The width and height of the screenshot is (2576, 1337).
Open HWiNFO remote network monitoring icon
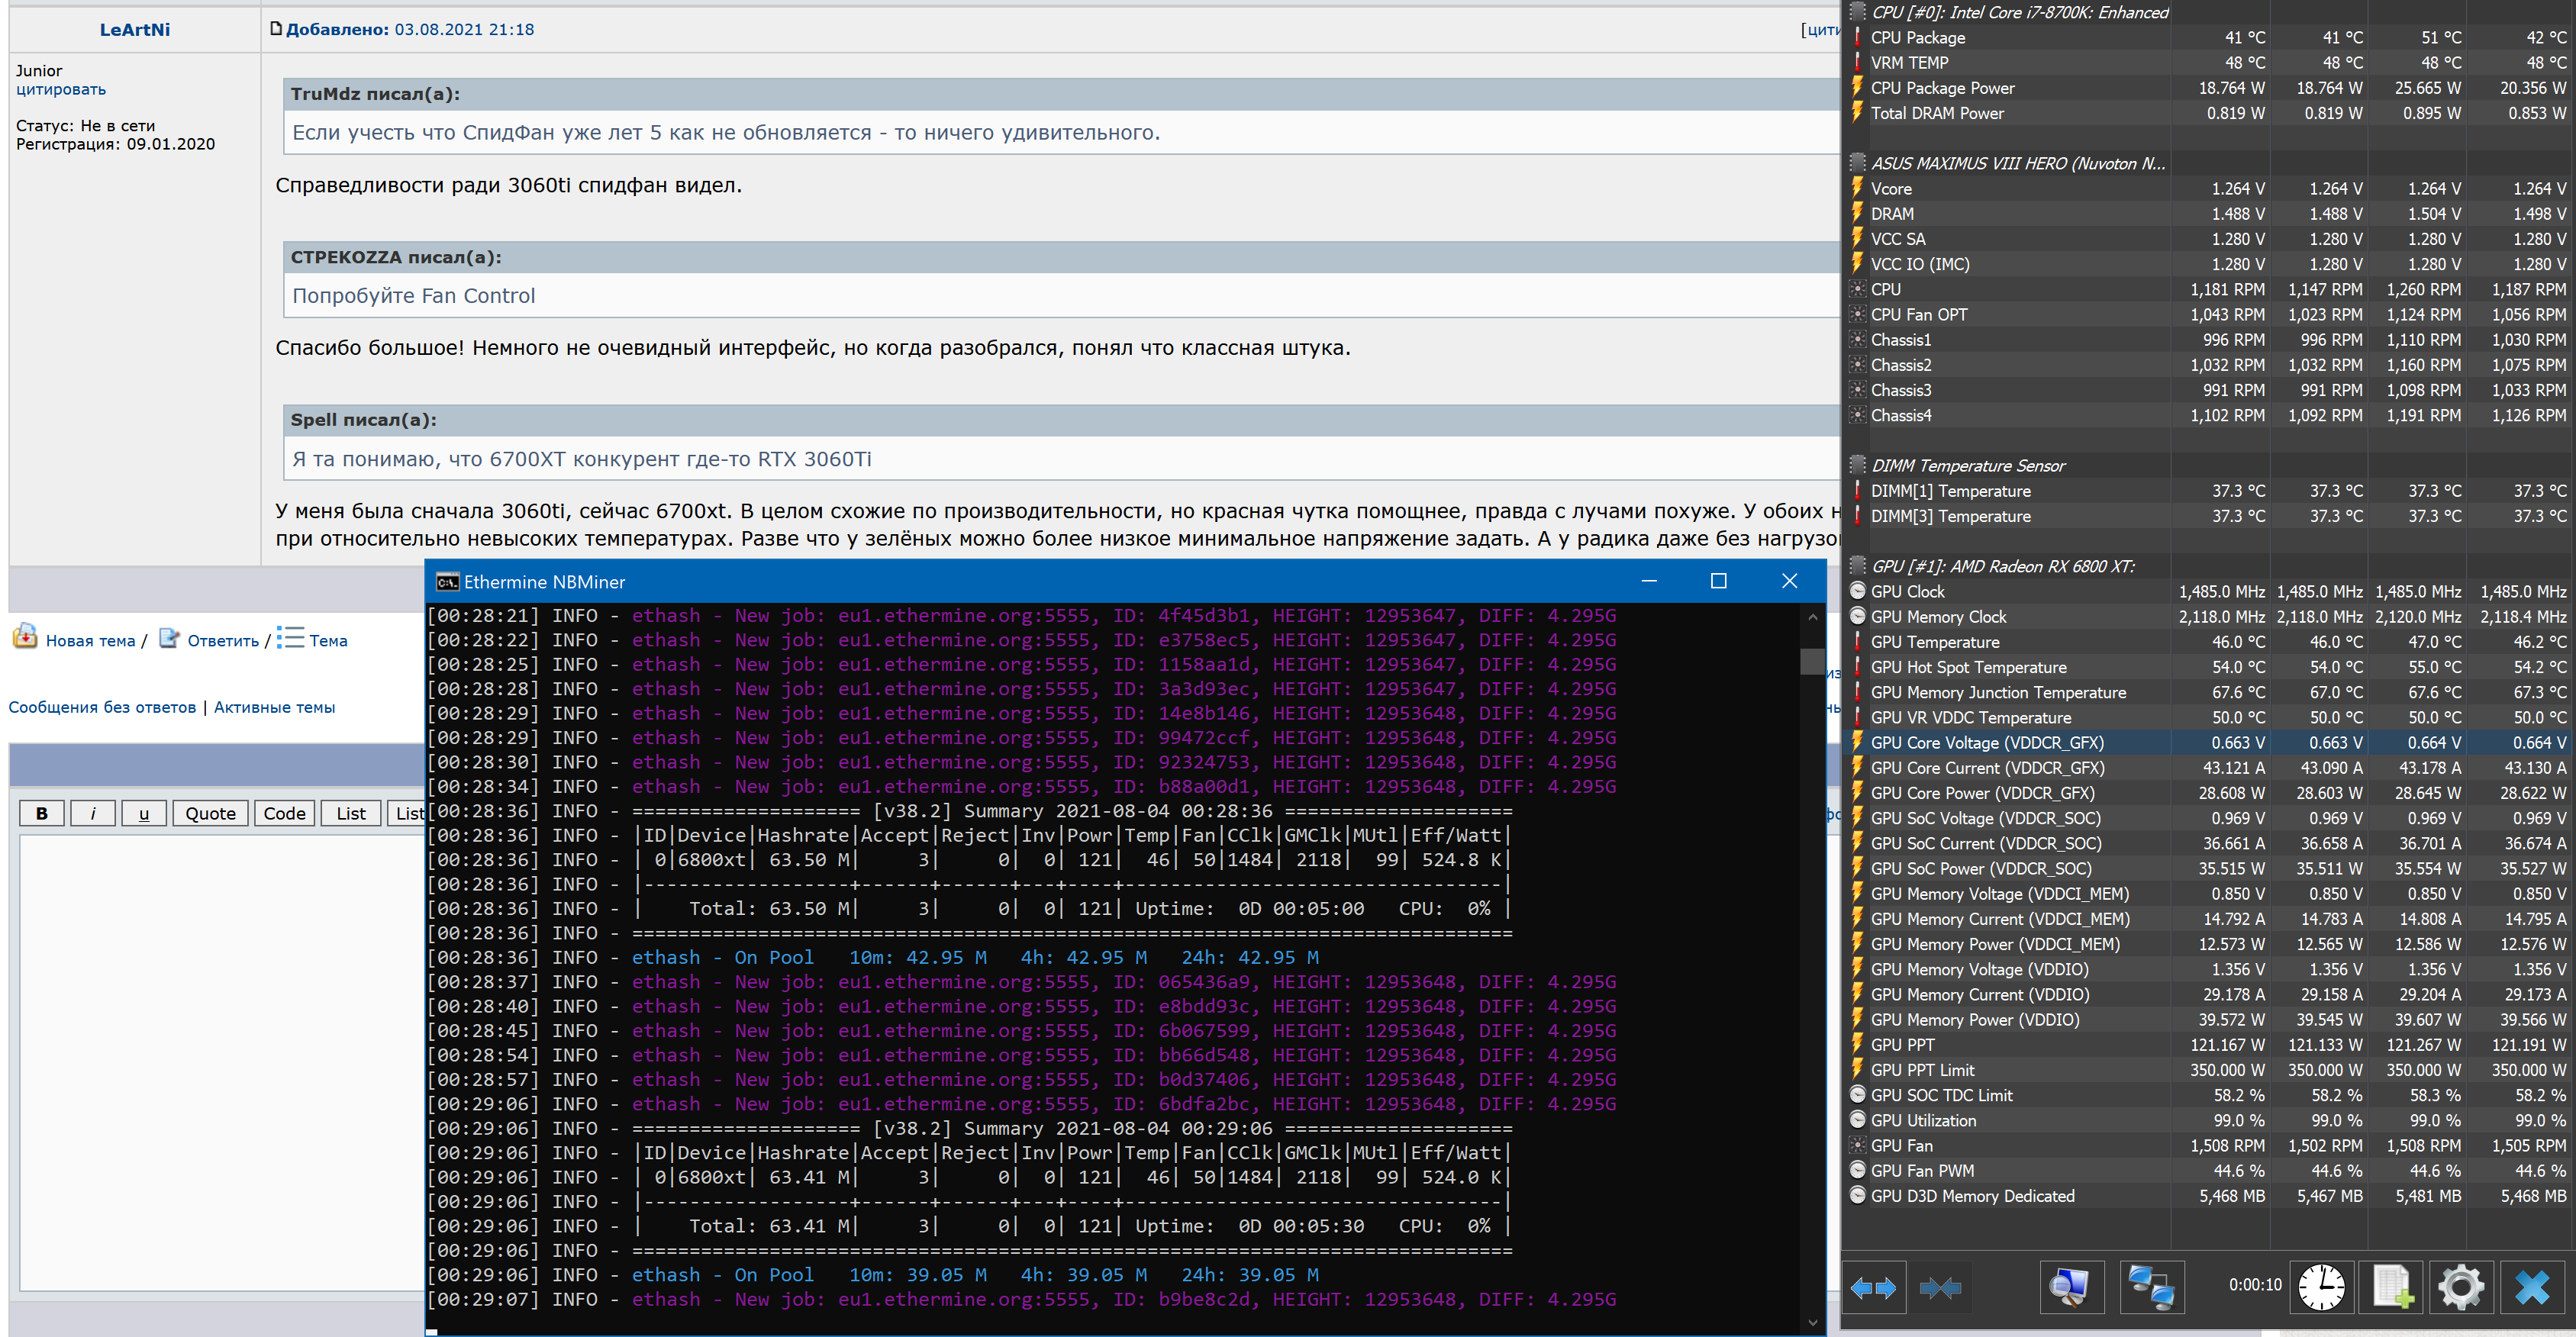[2151, 1287]
